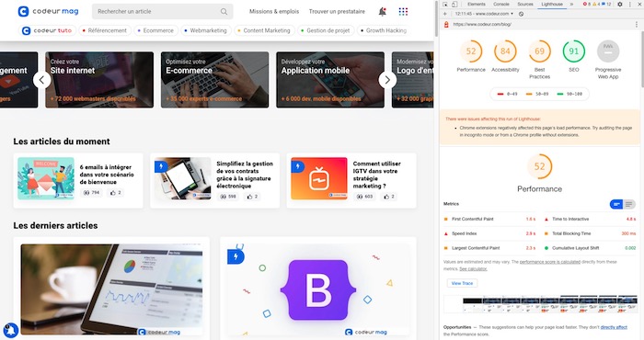
Task: Click the First Contentful Paint metric
Action: pyautogui.click(x=489, y=219)
